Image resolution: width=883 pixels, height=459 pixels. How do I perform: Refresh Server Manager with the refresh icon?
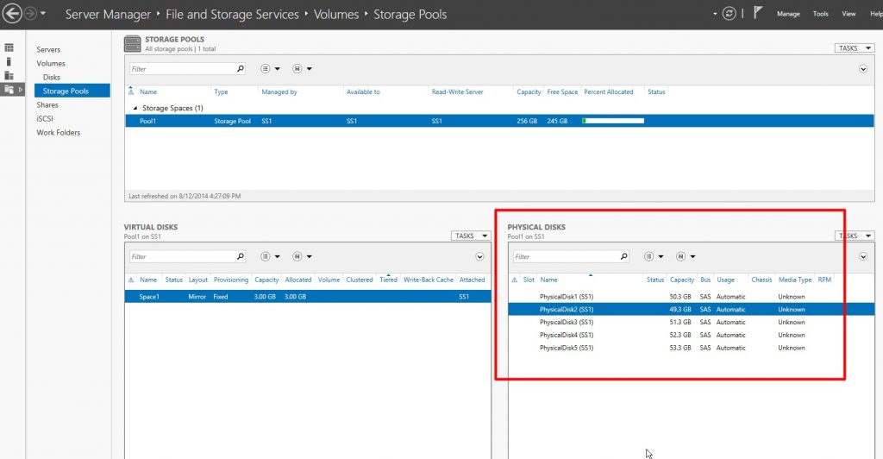pos(729,14)
